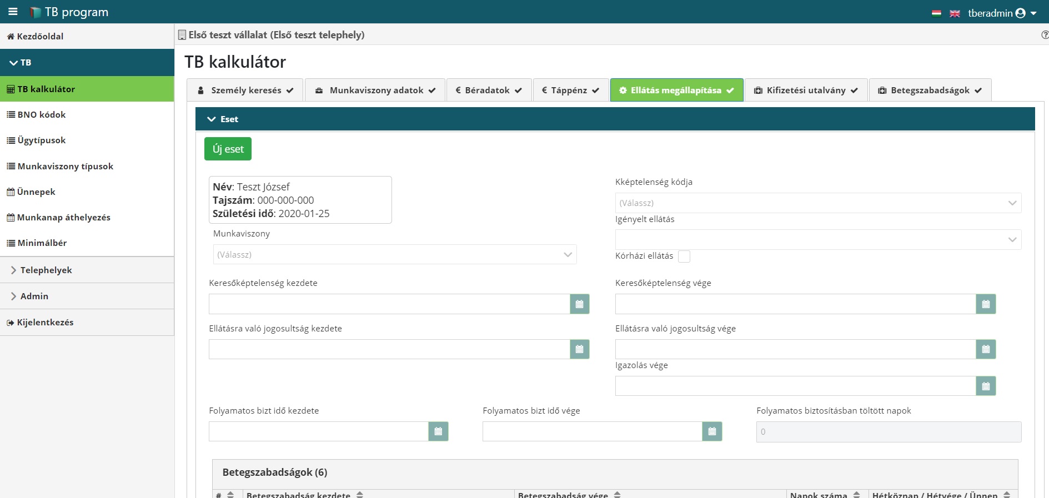The height and width of the screenshot is (498, 1049).
Task: Open the Kképtelenség kódja dropdown
Action: 817,203
